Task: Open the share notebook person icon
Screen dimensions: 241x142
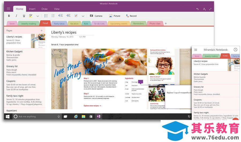Action: (x=204, y=9)
